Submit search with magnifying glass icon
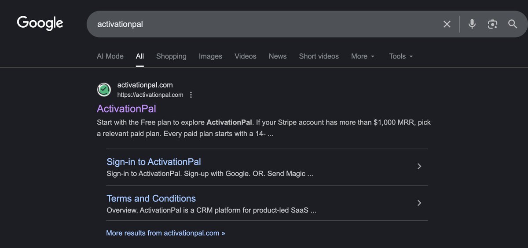 (x=513, y=24)
